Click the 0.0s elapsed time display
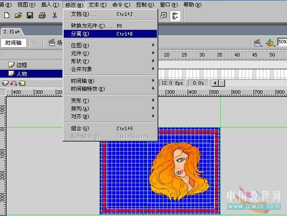 click(199, 83)
